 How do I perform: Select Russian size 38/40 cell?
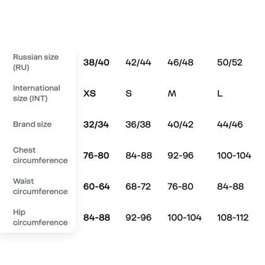[97, 62]
